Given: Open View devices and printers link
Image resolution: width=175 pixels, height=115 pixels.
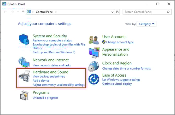Looking at the screenshot, I should click(x=49, y=77).
